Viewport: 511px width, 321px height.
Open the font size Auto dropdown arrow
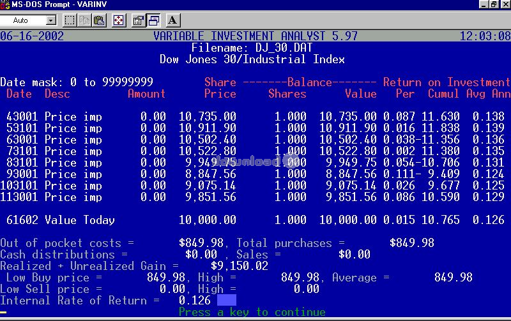tap(51, 20)
